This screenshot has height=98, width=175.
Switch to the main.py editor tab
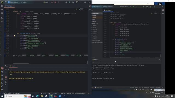(x=9, y=6)
